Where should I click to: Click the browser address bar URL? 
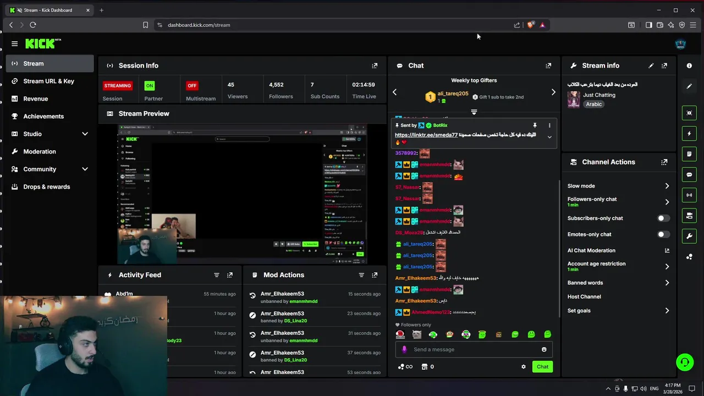click(199, 25)
